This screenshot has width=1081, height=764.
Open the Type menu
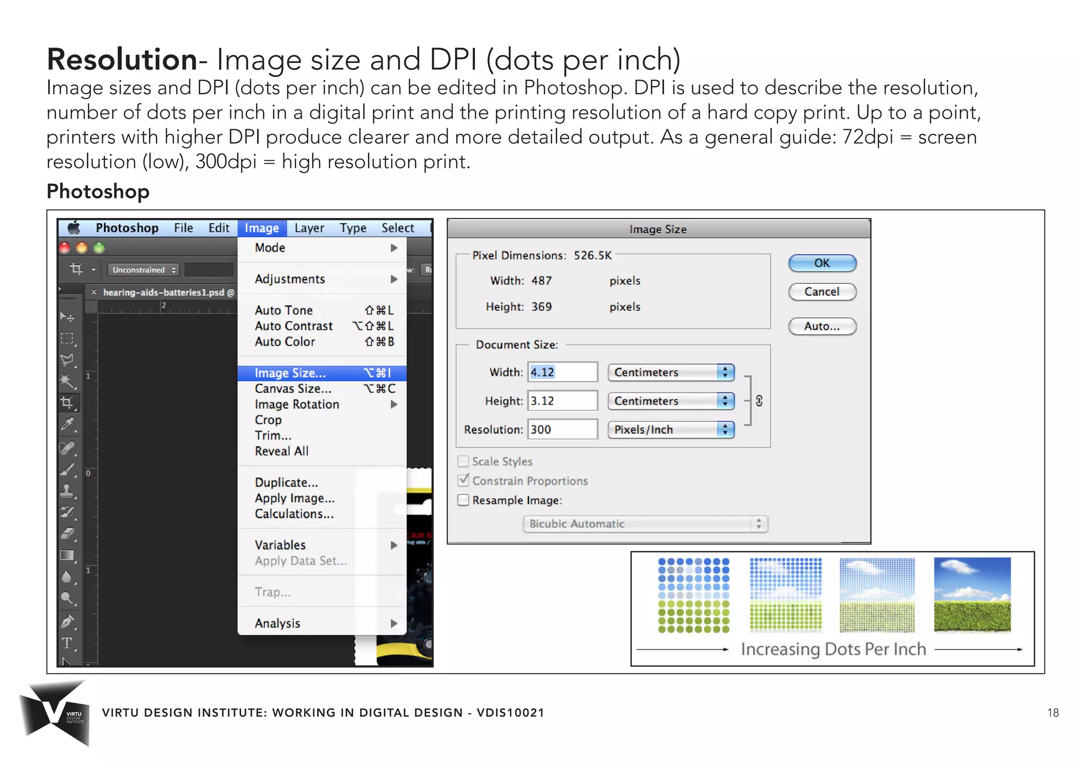[x=353, y=228]
